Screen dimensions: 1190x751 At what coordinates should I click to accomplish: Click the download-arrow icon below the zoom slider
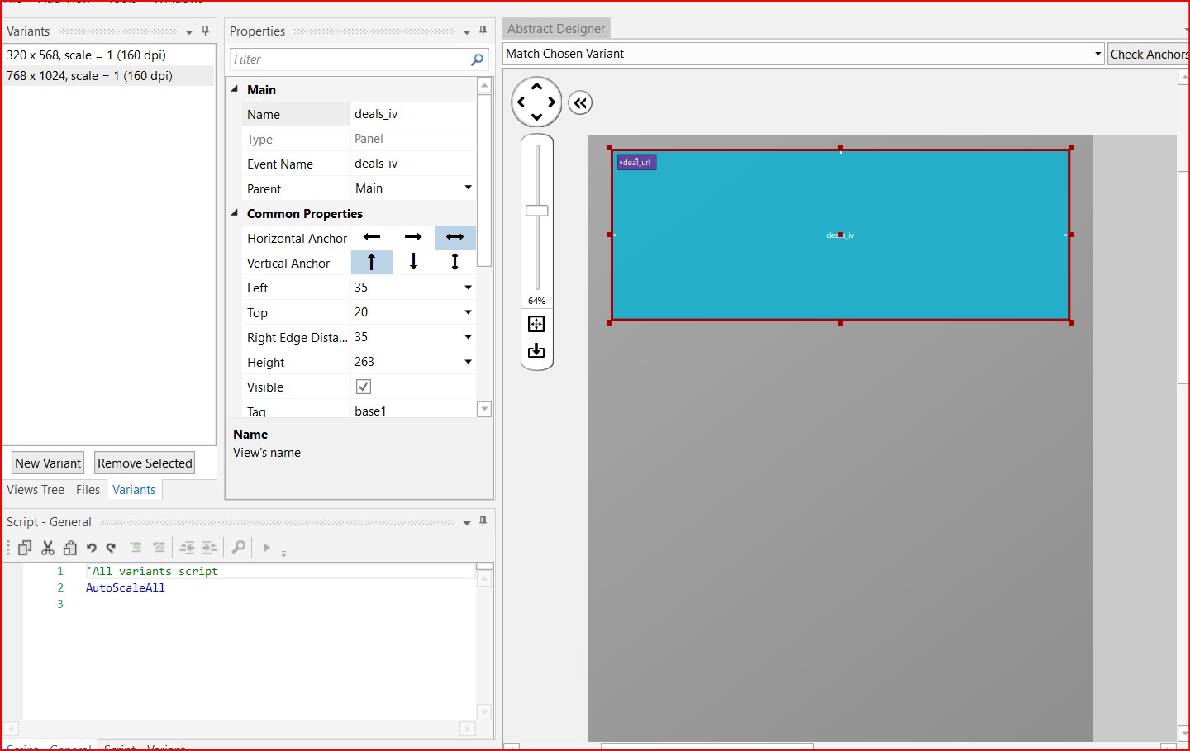click(x=536, y=351)
